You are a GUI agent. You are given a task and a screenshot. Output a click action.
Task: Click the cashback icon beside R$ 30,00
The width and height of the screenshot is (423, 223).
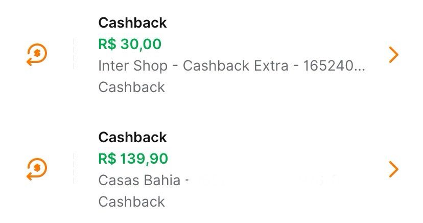tap(37, 55)
